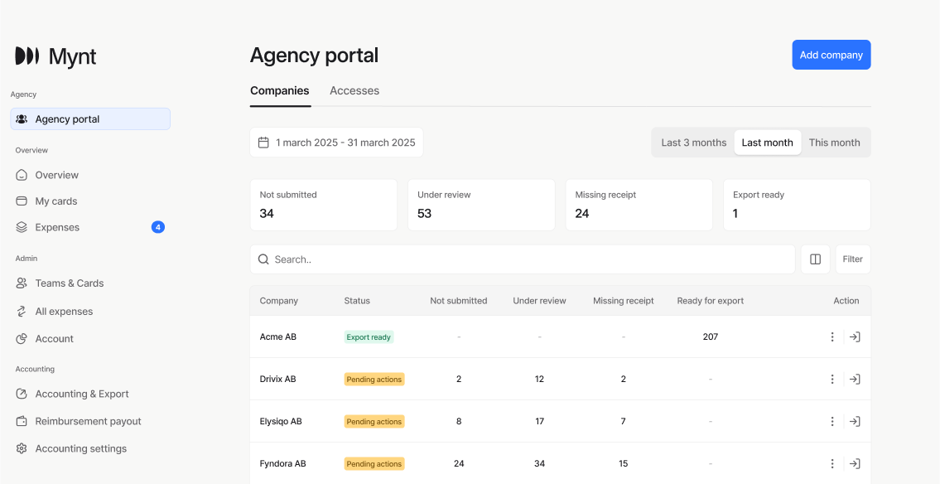Open the three-dot menu for Acme AB

pos(832,337)
